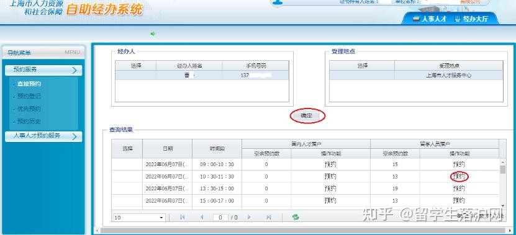Expand the 人事人才预约服务 menu chevron
Viewport: 516px width, 235px height.
pyautogui.click(x=75, y=136)
